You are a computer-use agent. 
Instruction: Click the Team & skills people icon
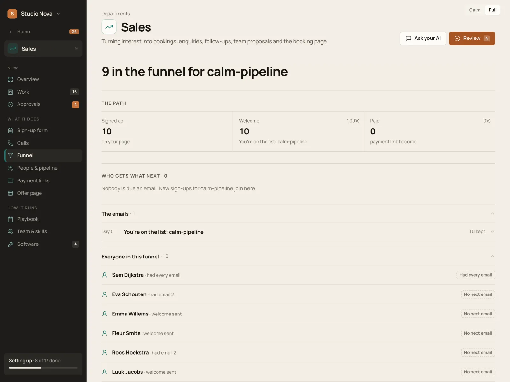click(x=11, y=232)
